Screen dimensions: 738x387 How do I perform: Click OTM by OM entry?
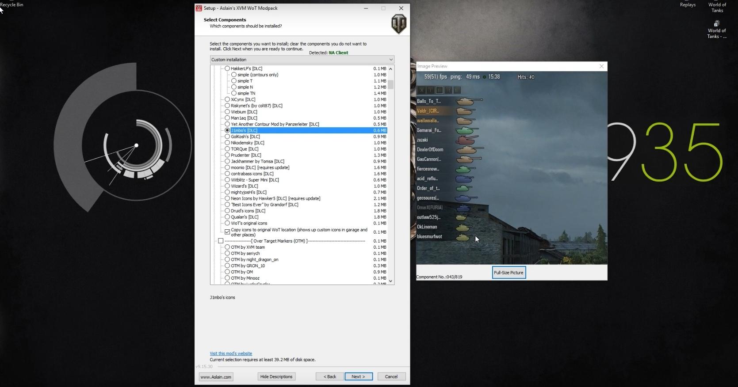(242, 272)
